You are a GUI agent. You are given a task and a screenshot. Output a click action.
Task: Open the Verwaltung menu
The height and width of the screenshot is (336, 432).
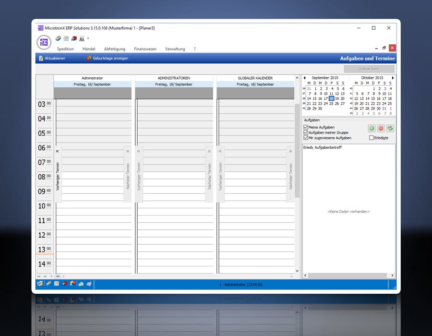(x=175, y=49)
